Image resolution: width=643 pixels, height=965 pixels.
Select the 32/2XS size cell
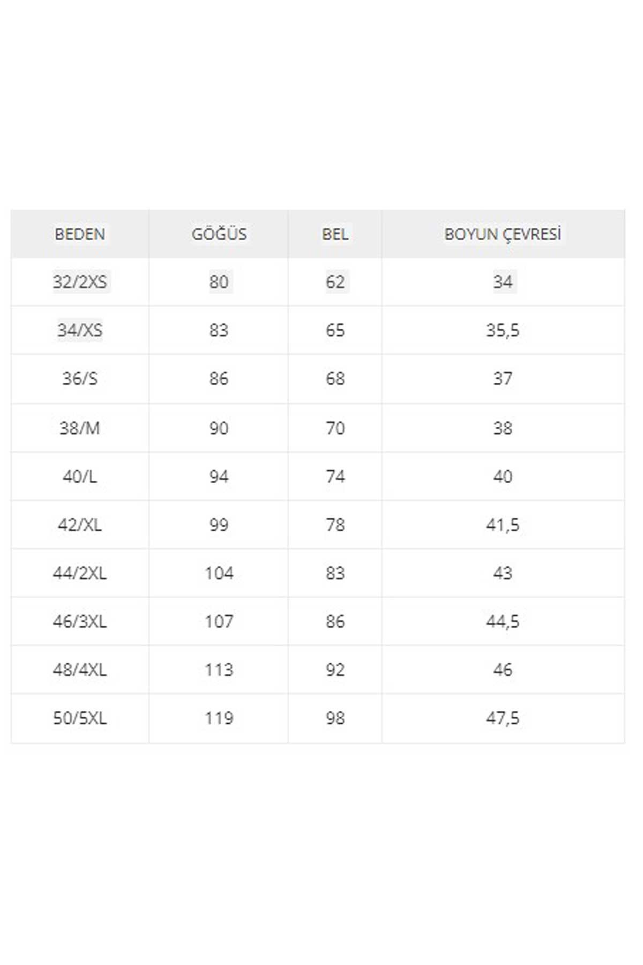(x=80, y=282)
